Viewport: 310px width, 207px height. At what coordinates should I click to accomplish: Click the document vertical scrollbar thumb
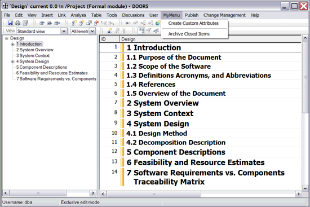tap(305, 77)
